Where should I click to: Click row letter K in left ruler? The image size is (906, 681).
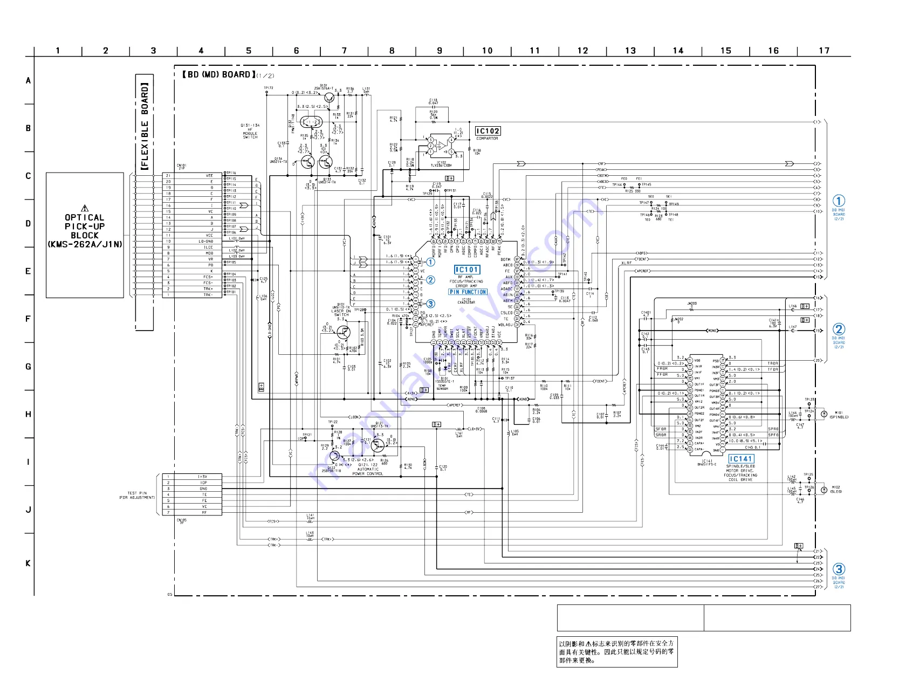click(28, 563)
